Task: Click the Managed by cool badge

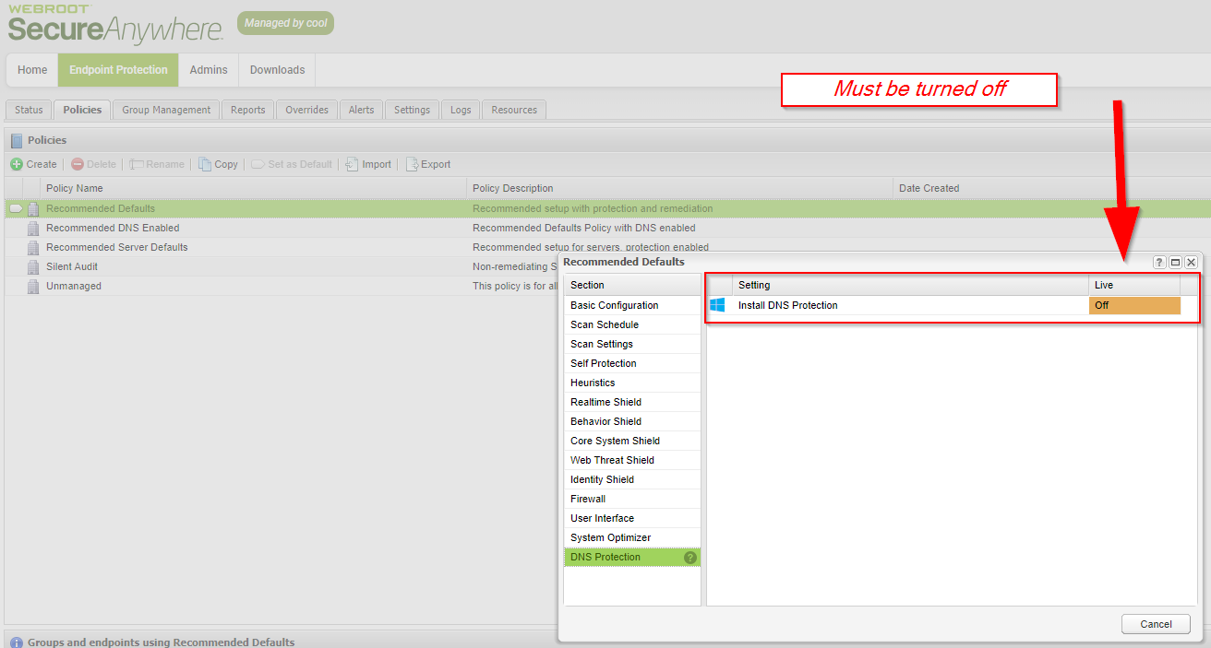Action: [x=285, y=23]
